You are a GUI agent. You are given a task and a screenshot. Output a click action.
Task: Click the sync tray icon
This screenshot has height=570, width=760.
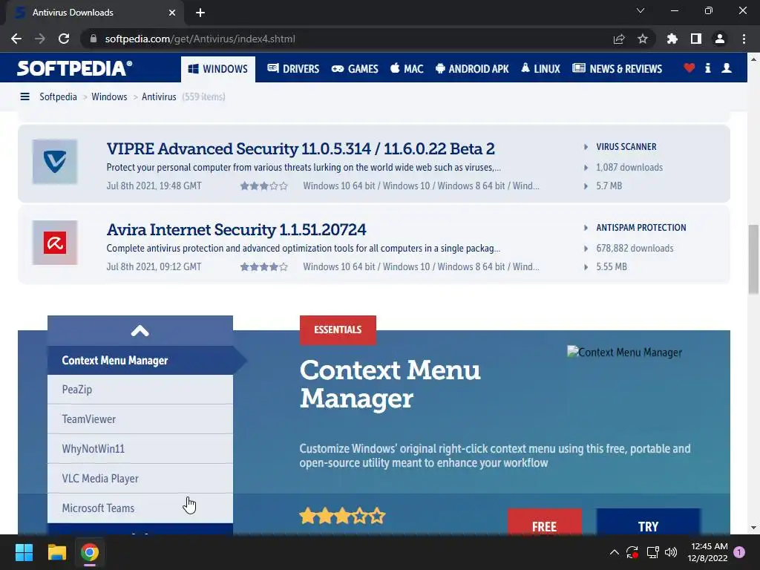[x=632, y=552]
